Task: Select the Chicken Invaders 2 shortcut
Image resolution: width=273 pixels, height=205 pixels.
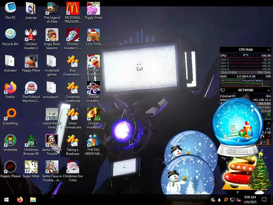Action: pyautogui.click(x=31, y=39)
